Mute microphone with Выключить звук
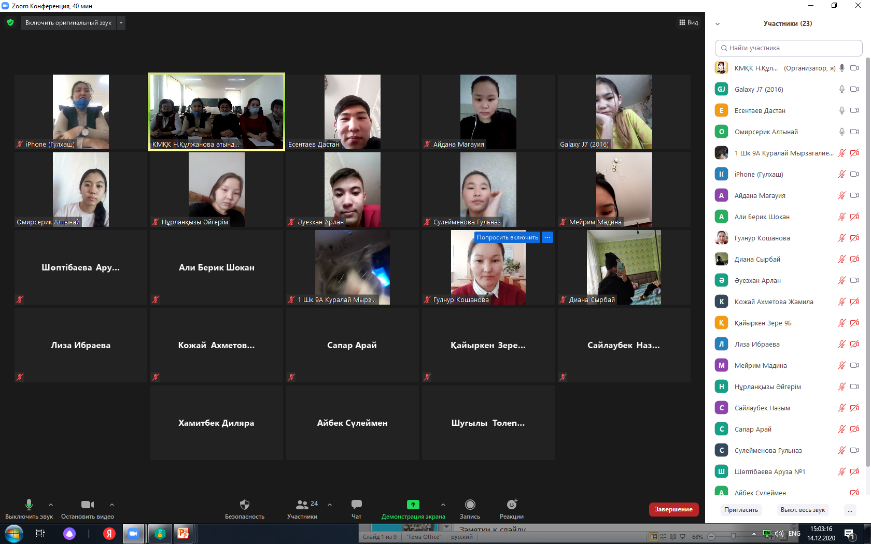This screenshot has width=871, height=544. (x=29, y=505)
